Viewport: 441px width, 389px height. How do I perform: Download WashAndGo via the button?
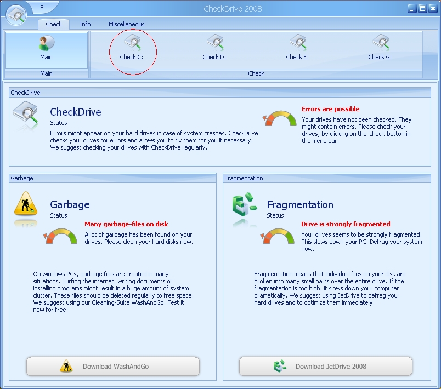click(x=113, y=366)
